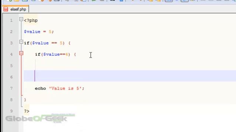Click line number 4 in the margin
The image size is (236, 132).
(11, 54)
